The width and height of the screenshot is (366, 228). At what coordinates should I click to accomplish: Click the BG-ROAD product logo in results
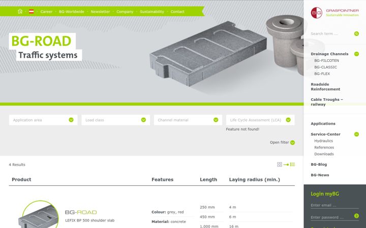pyautogui.click(x=81, y=212)
